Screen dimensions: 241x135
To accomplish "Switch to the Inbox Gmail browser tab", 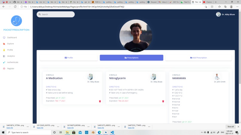I will point(163,2).
